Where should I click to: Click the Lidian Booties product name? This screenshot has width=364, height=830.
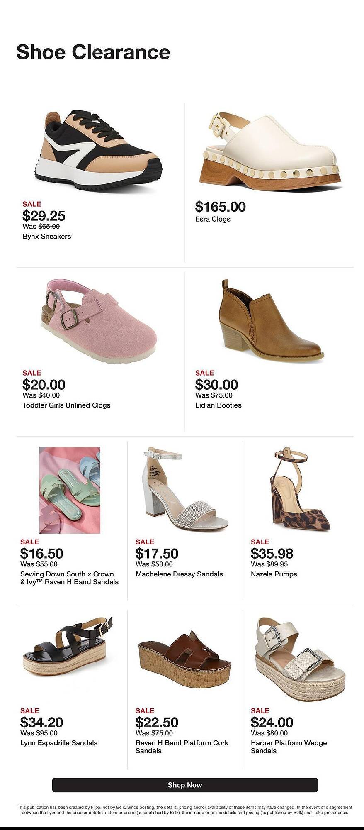(218, 405)
